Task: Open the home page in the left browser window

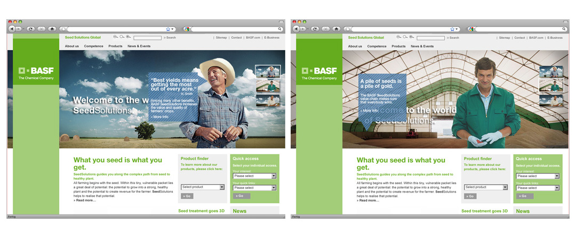Action: coord(52,29)
